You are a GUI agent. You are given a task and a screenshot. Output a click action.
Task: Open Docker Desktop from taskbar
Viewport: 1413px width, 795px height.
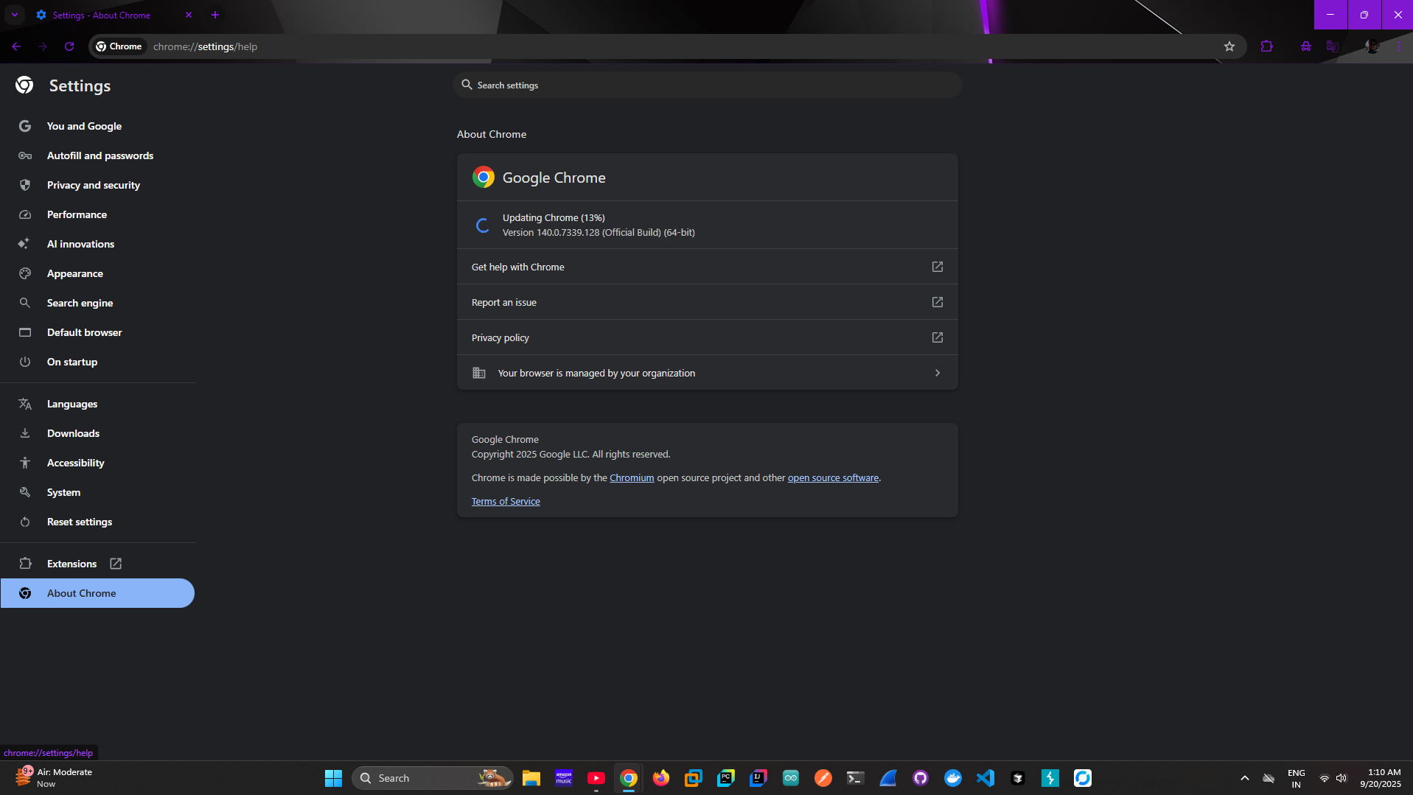click(953, 778)
